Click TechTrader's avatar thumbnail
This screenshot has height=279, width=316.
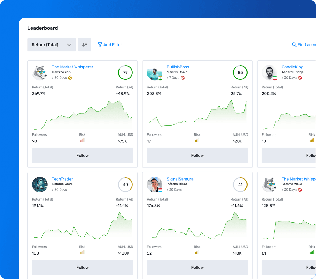[x=40, y=185]
